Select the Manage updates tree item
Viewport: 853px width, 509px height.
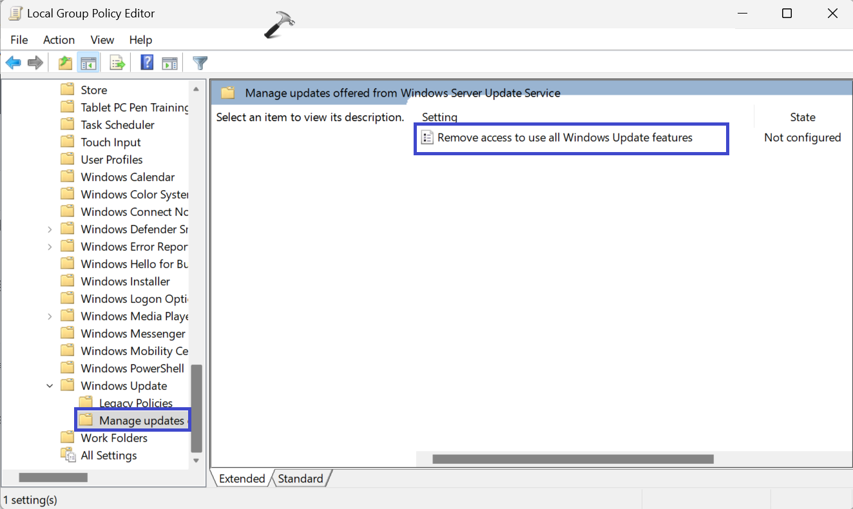(142, 420)
